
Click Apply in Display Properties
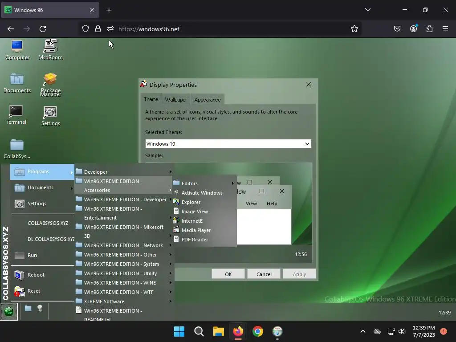[x=300, y=274]
